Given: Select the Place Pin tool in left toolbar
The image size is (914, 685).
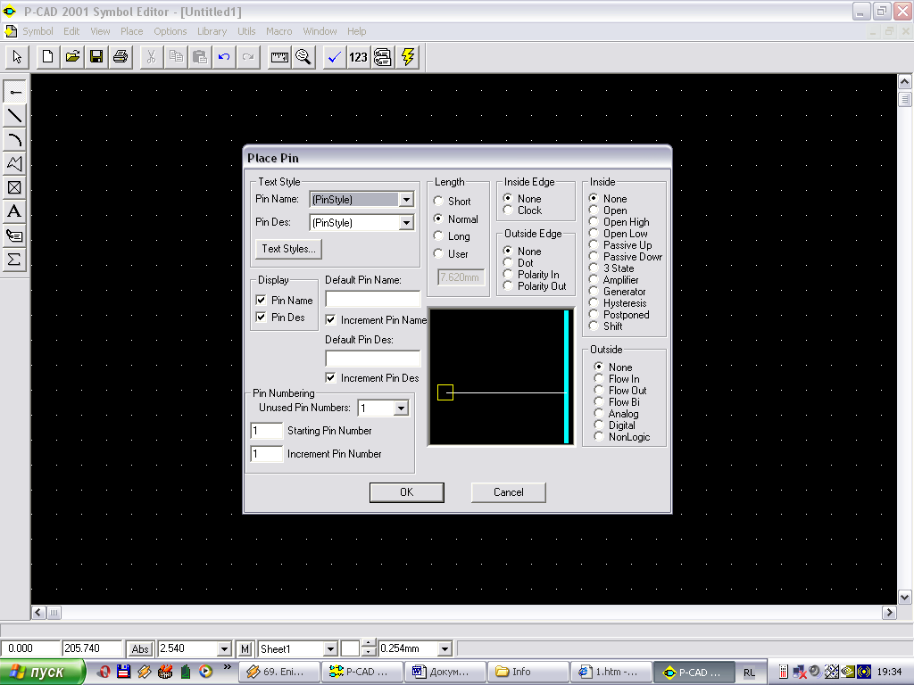Looking at the screenshot, I should (x=14, y=92).
